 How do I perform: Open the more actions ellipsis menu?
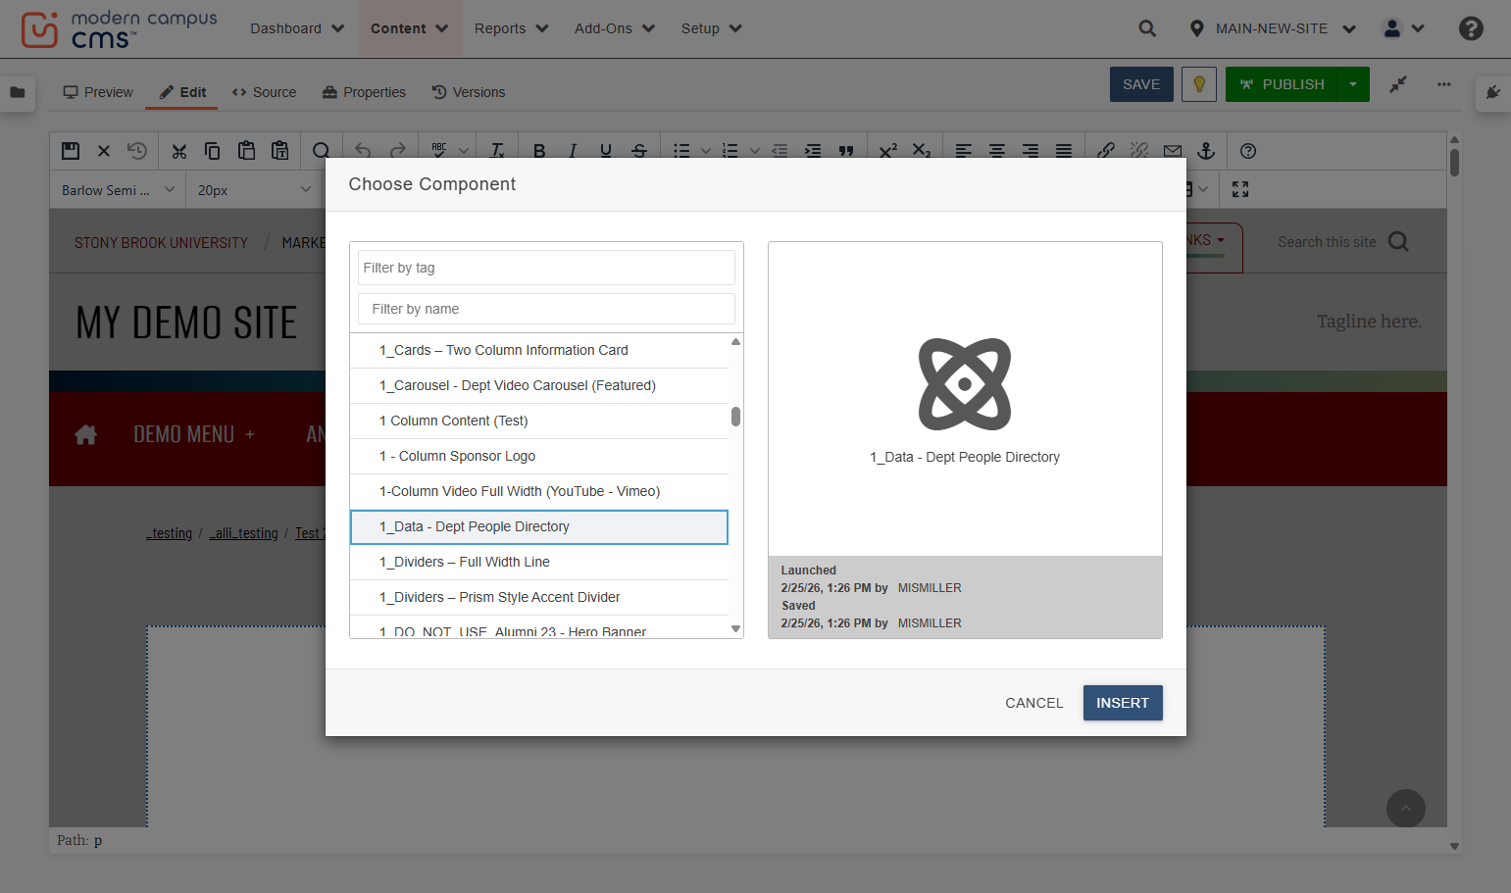pyautogui.click(x=1444, y=84)
